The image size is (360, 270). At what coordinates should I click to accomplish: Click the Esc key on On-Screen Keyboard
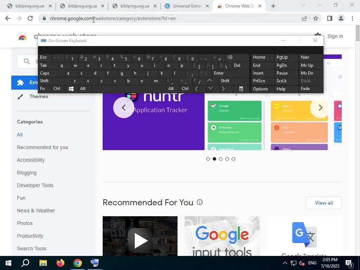45,57
